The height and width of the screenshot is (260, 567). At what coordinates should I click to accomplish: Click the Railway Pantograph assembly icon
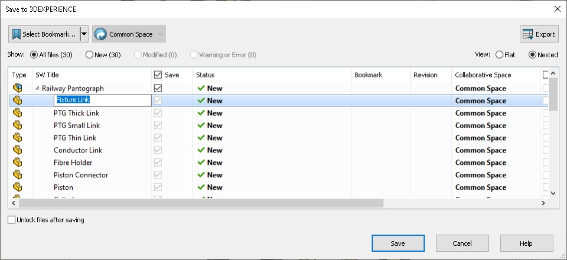pos(17,88)
